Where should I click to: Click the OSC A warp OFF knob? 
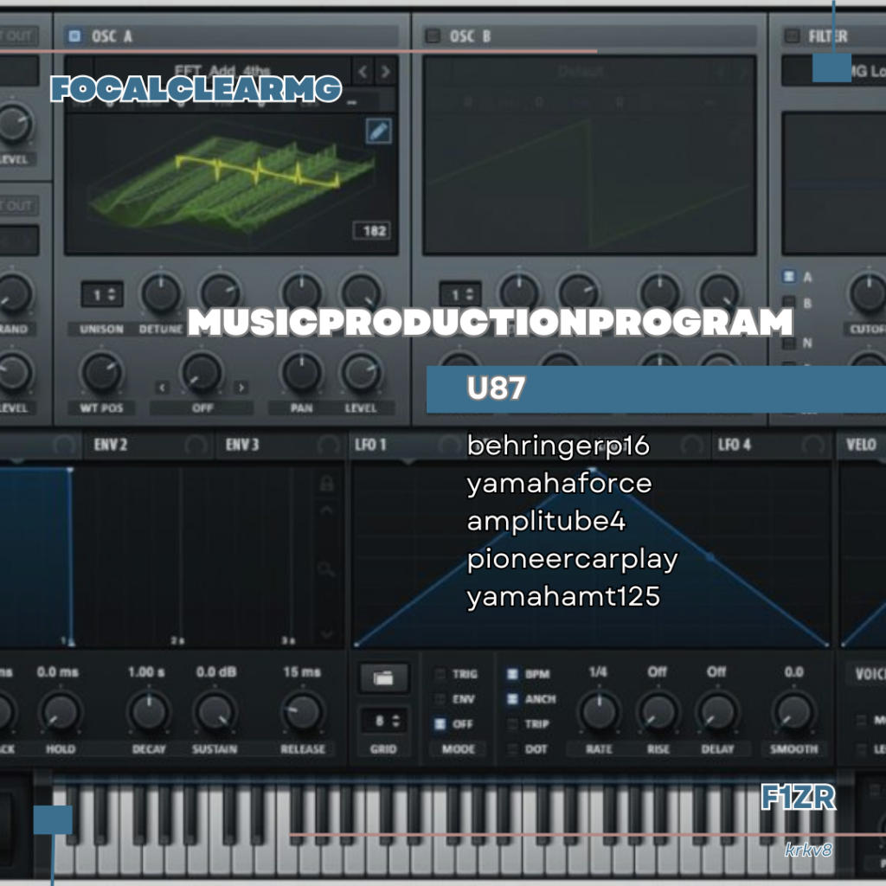click(202, 373)
